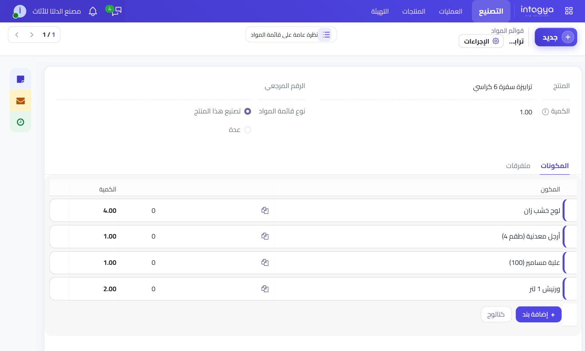
Task: Switch to the المكونات tab
Action: pyautogui.click(x=554, y=166)
